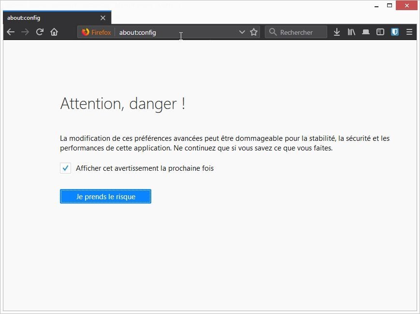Image resolution: width=420 pixels, height=314 pixels.
Task: Open the blue shield extension icon
Action: (394, 32)
